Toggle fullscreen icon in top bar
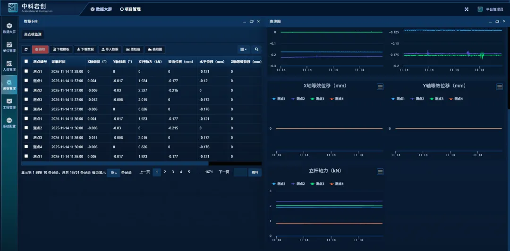Image resolution: width=510 pixels, height=251 pixels. pos(467,9)
